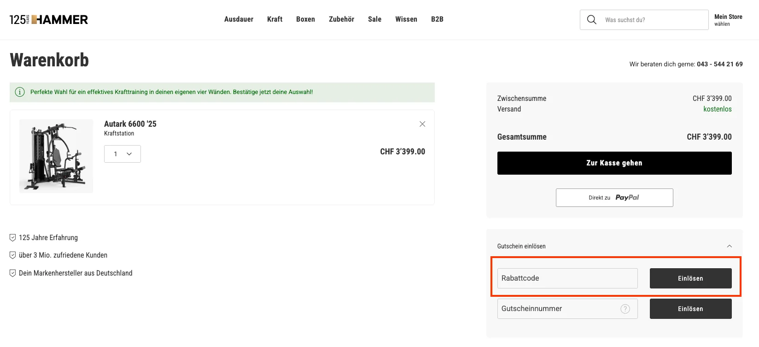Open the quantity dropdown for Autark 6600
Image resolution: width=759 pixels, height=347 pixels.
click(123, 154)
